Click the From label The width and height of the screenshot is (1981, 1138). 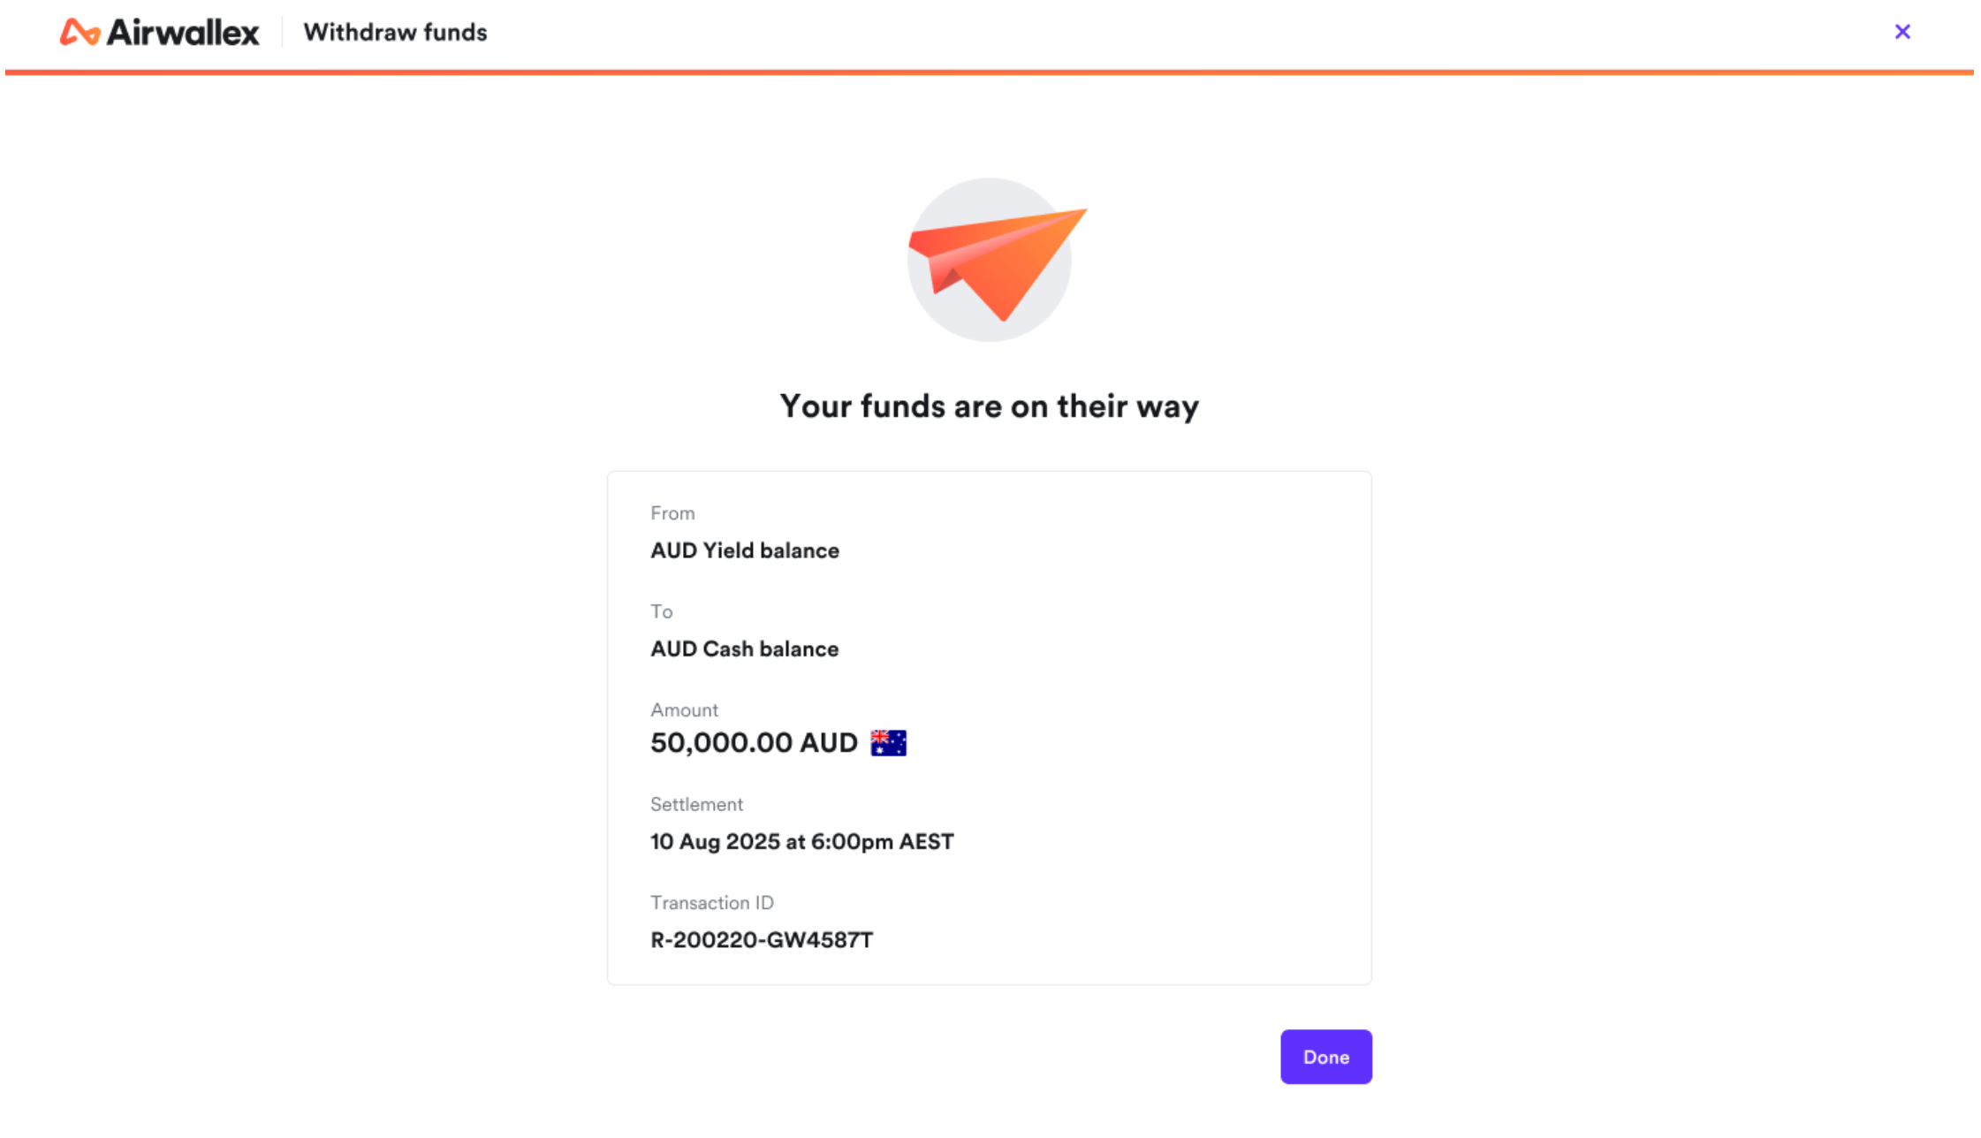672,513
